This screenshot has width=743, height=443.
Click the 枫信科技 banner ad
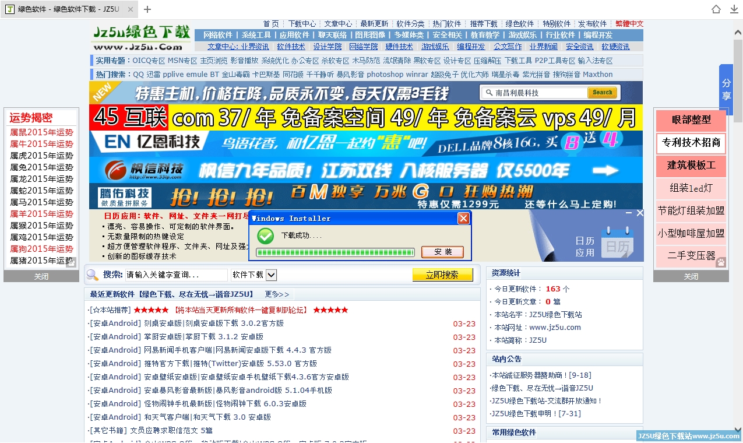[366, 170]
